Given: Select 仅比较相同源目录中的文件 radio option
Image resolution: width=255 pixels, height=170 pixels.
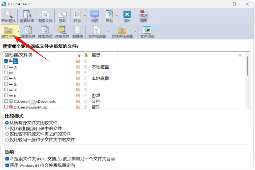Looking at the screenshot, I should tap(7, 128).
